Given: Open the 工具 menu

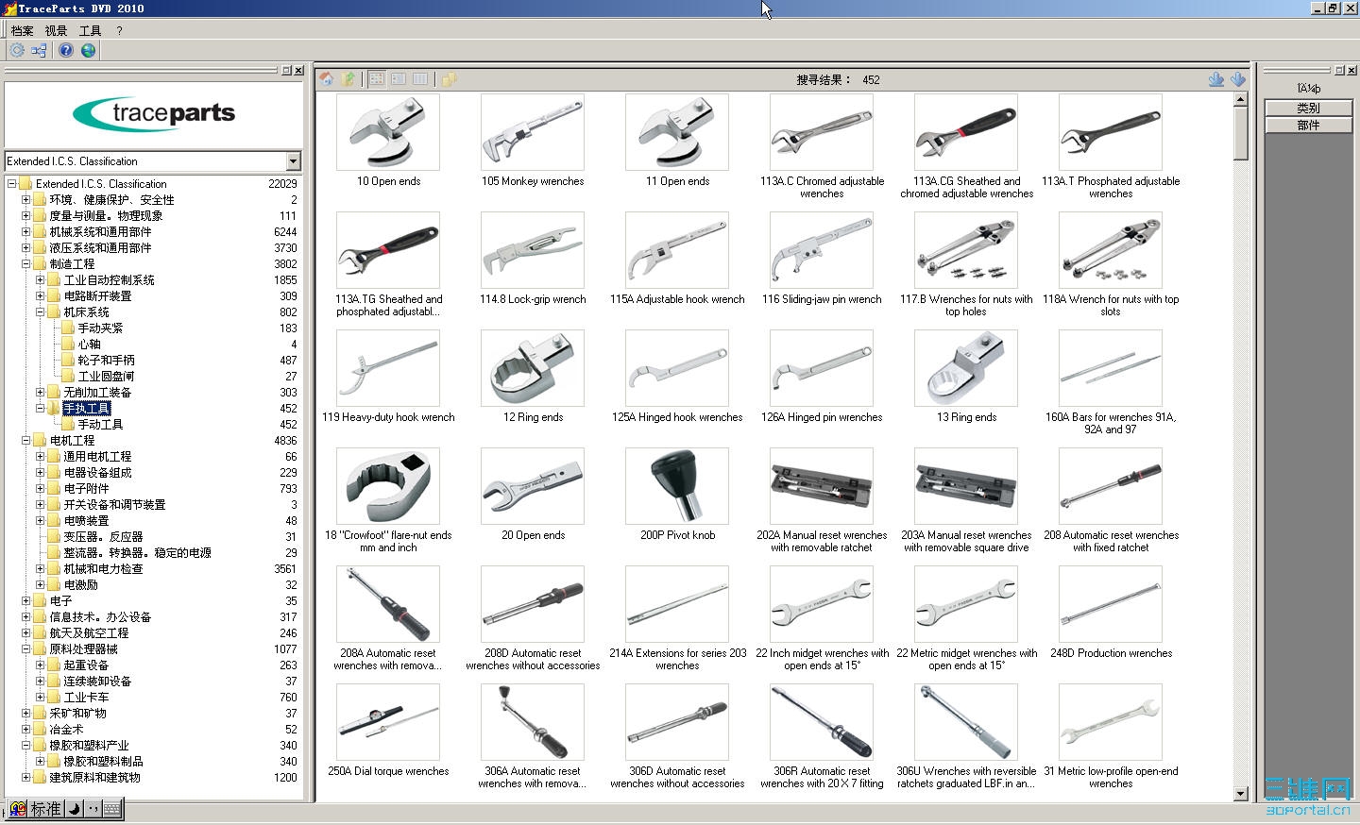Looking at the screenshot, I should pos(90,30).
